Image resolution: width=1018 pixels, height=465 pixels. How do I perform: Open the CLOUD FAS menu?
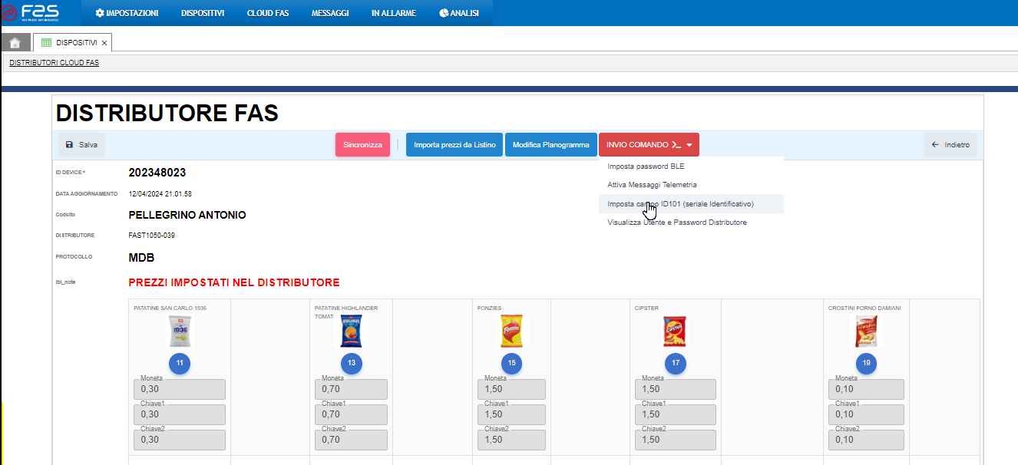tap(268, 13)
